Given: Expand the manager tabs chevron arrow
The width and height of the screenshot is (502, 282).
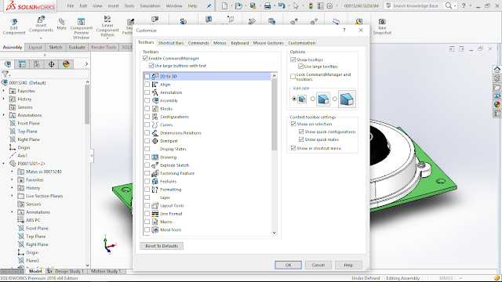Looking at the screenshot, I should [86, 64].
